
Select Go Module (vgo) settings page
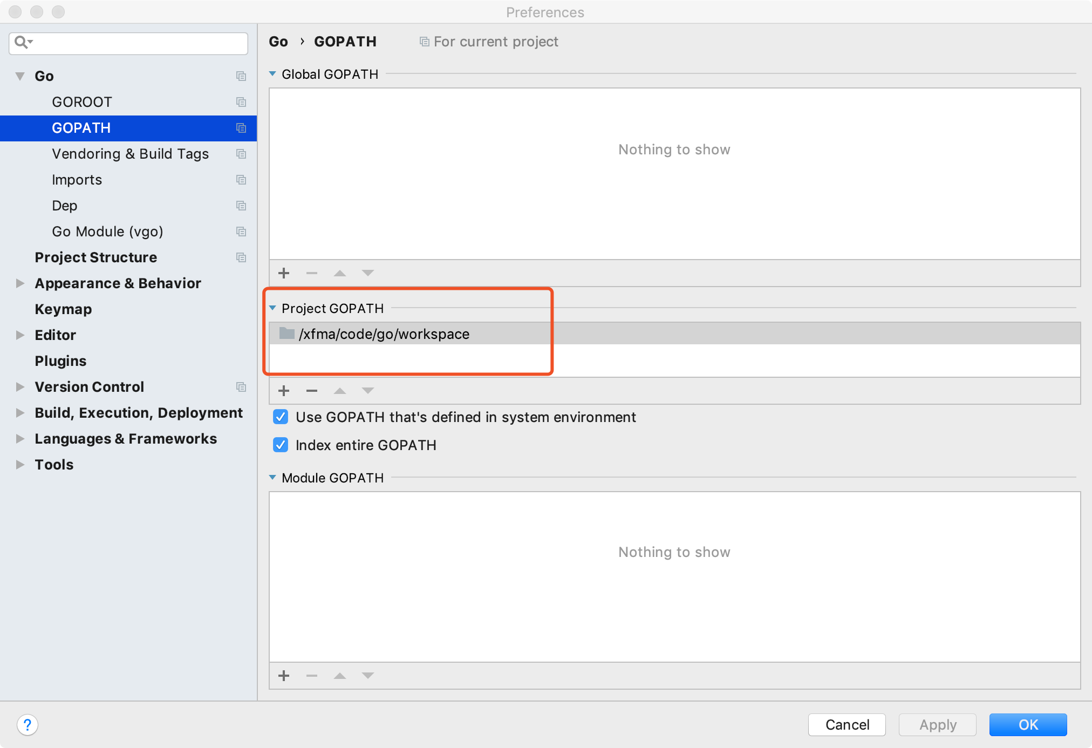click(x=107, y=232)
